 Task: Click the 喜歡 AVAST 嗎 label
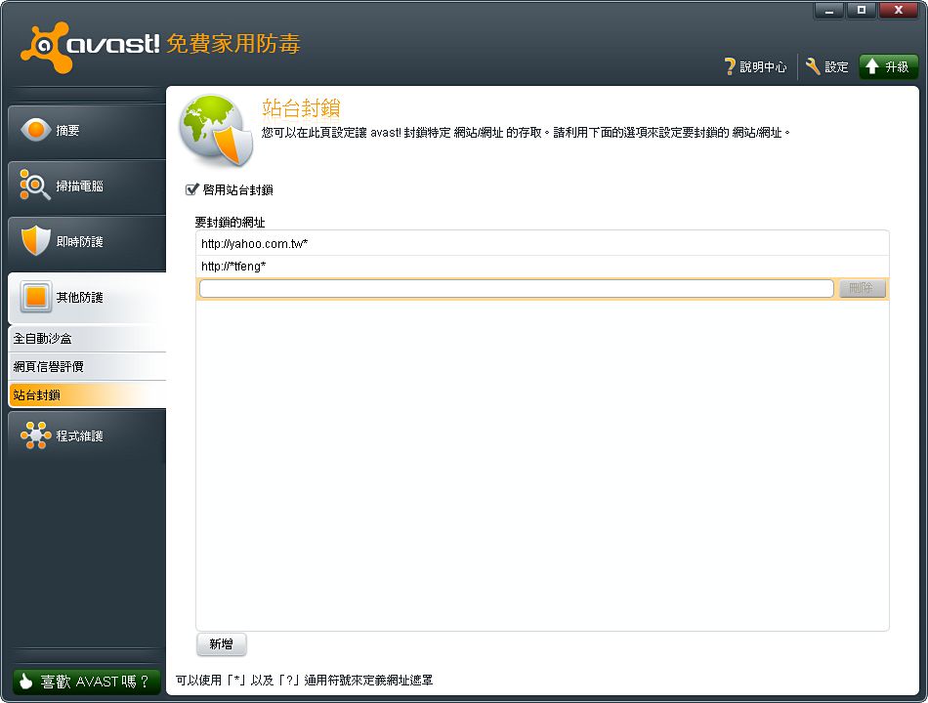coord(95,682)
